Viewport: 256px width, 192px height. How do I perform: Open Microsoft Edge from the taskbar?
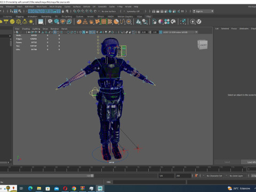[30, 188]
